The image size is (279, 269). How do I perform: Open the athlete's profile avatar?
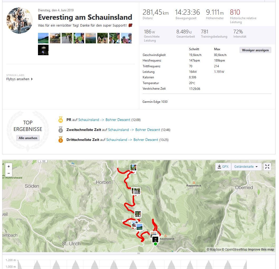pos(20,21)
